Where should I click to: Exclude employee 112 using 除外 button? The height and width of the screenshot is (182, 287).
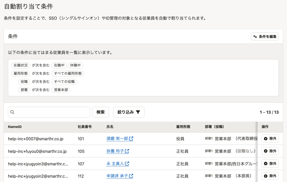click(x=270, y=176)
